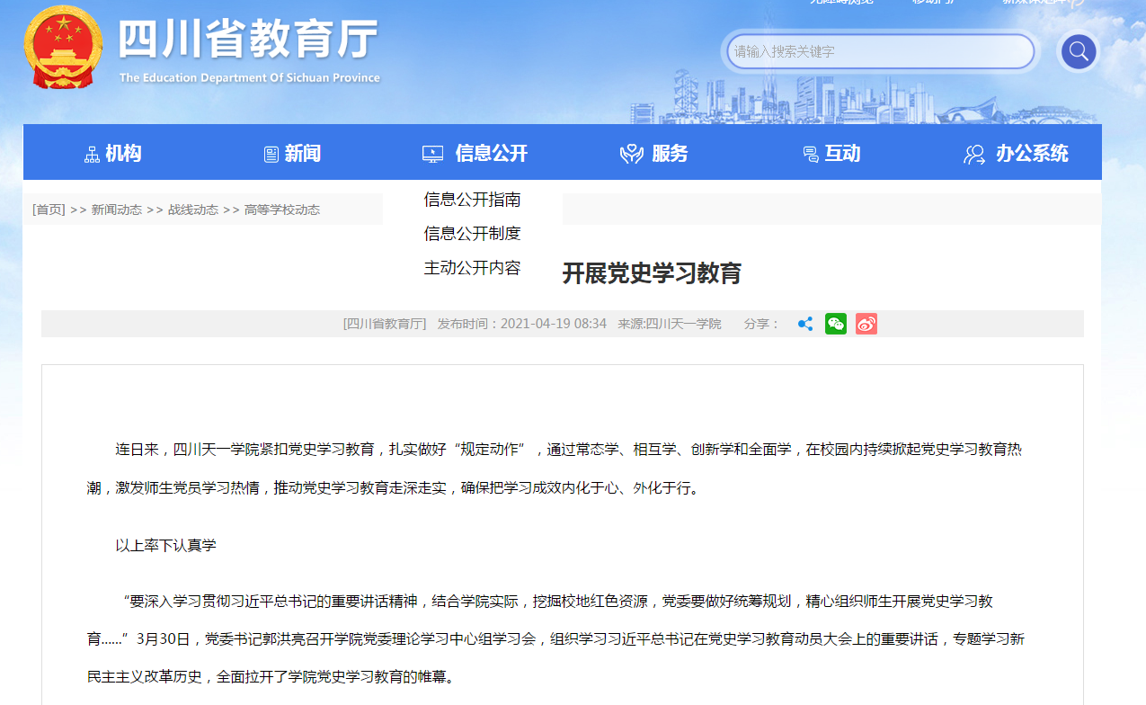
Task: Choose 信息公开制度 in the submenu
Action: tap(472, 234)
